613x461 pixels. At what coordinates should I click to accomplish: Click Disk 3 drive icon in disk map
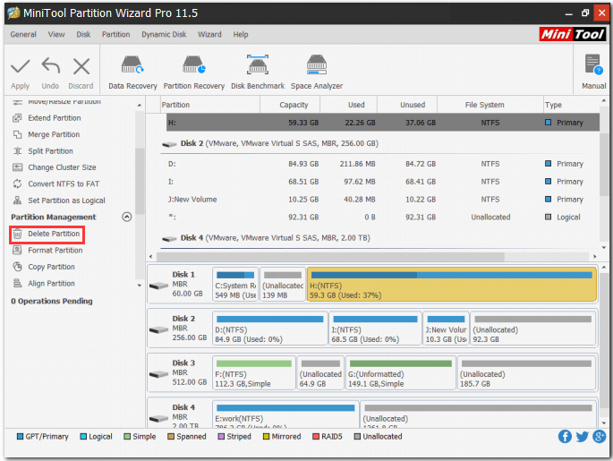[158, 374]
